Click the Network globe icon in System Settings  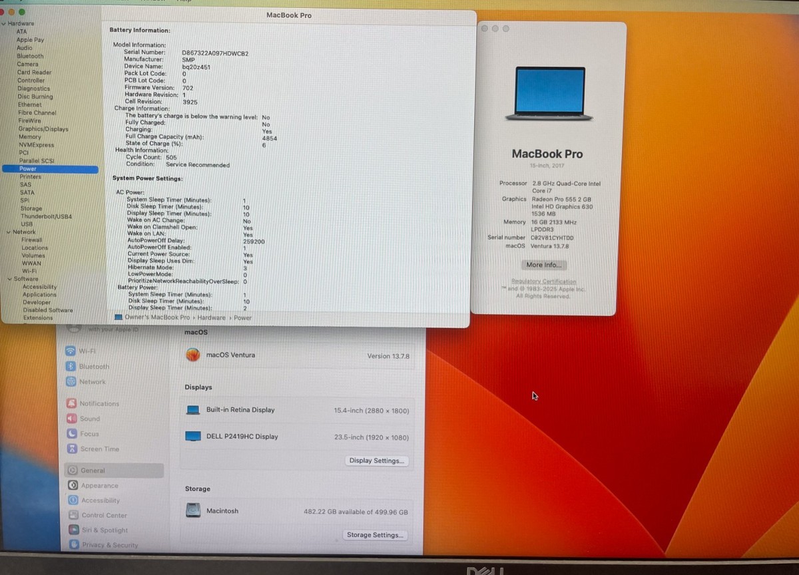[x=71, y=381]
